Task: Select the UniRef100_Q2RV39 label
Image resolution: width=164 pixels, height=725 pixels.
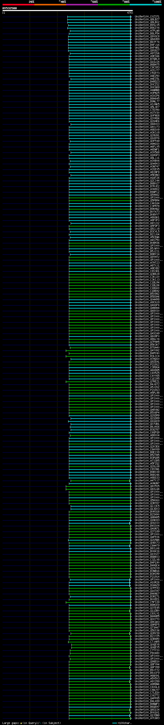Action: [147, 633]
